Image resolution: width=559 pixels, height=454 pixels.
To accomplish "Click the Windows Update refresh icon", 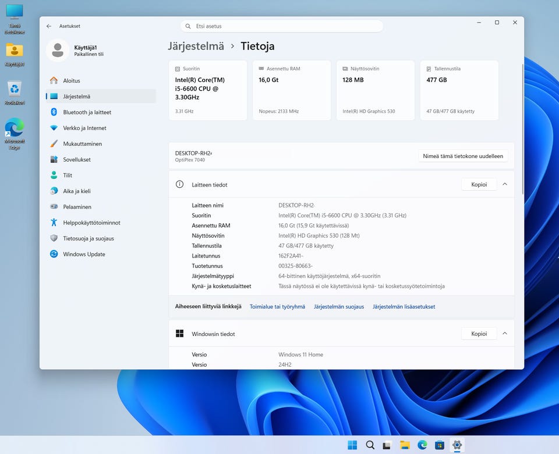I will [x=54, y=253].
